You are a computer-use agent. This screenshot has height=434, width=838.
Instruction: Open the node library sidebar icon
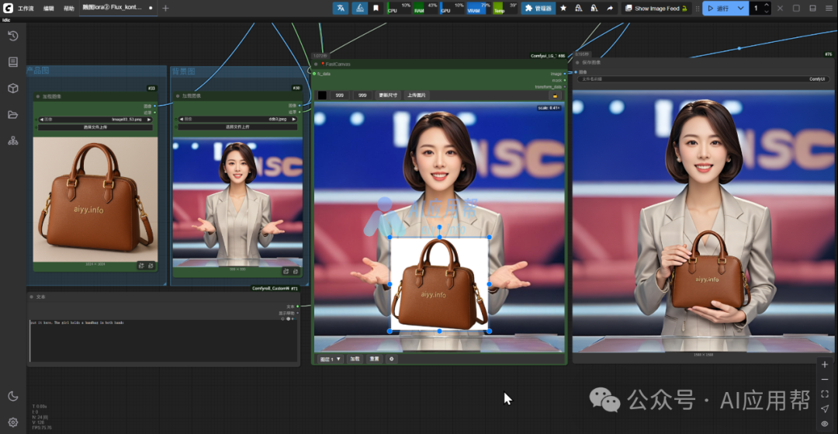point(13,62)
